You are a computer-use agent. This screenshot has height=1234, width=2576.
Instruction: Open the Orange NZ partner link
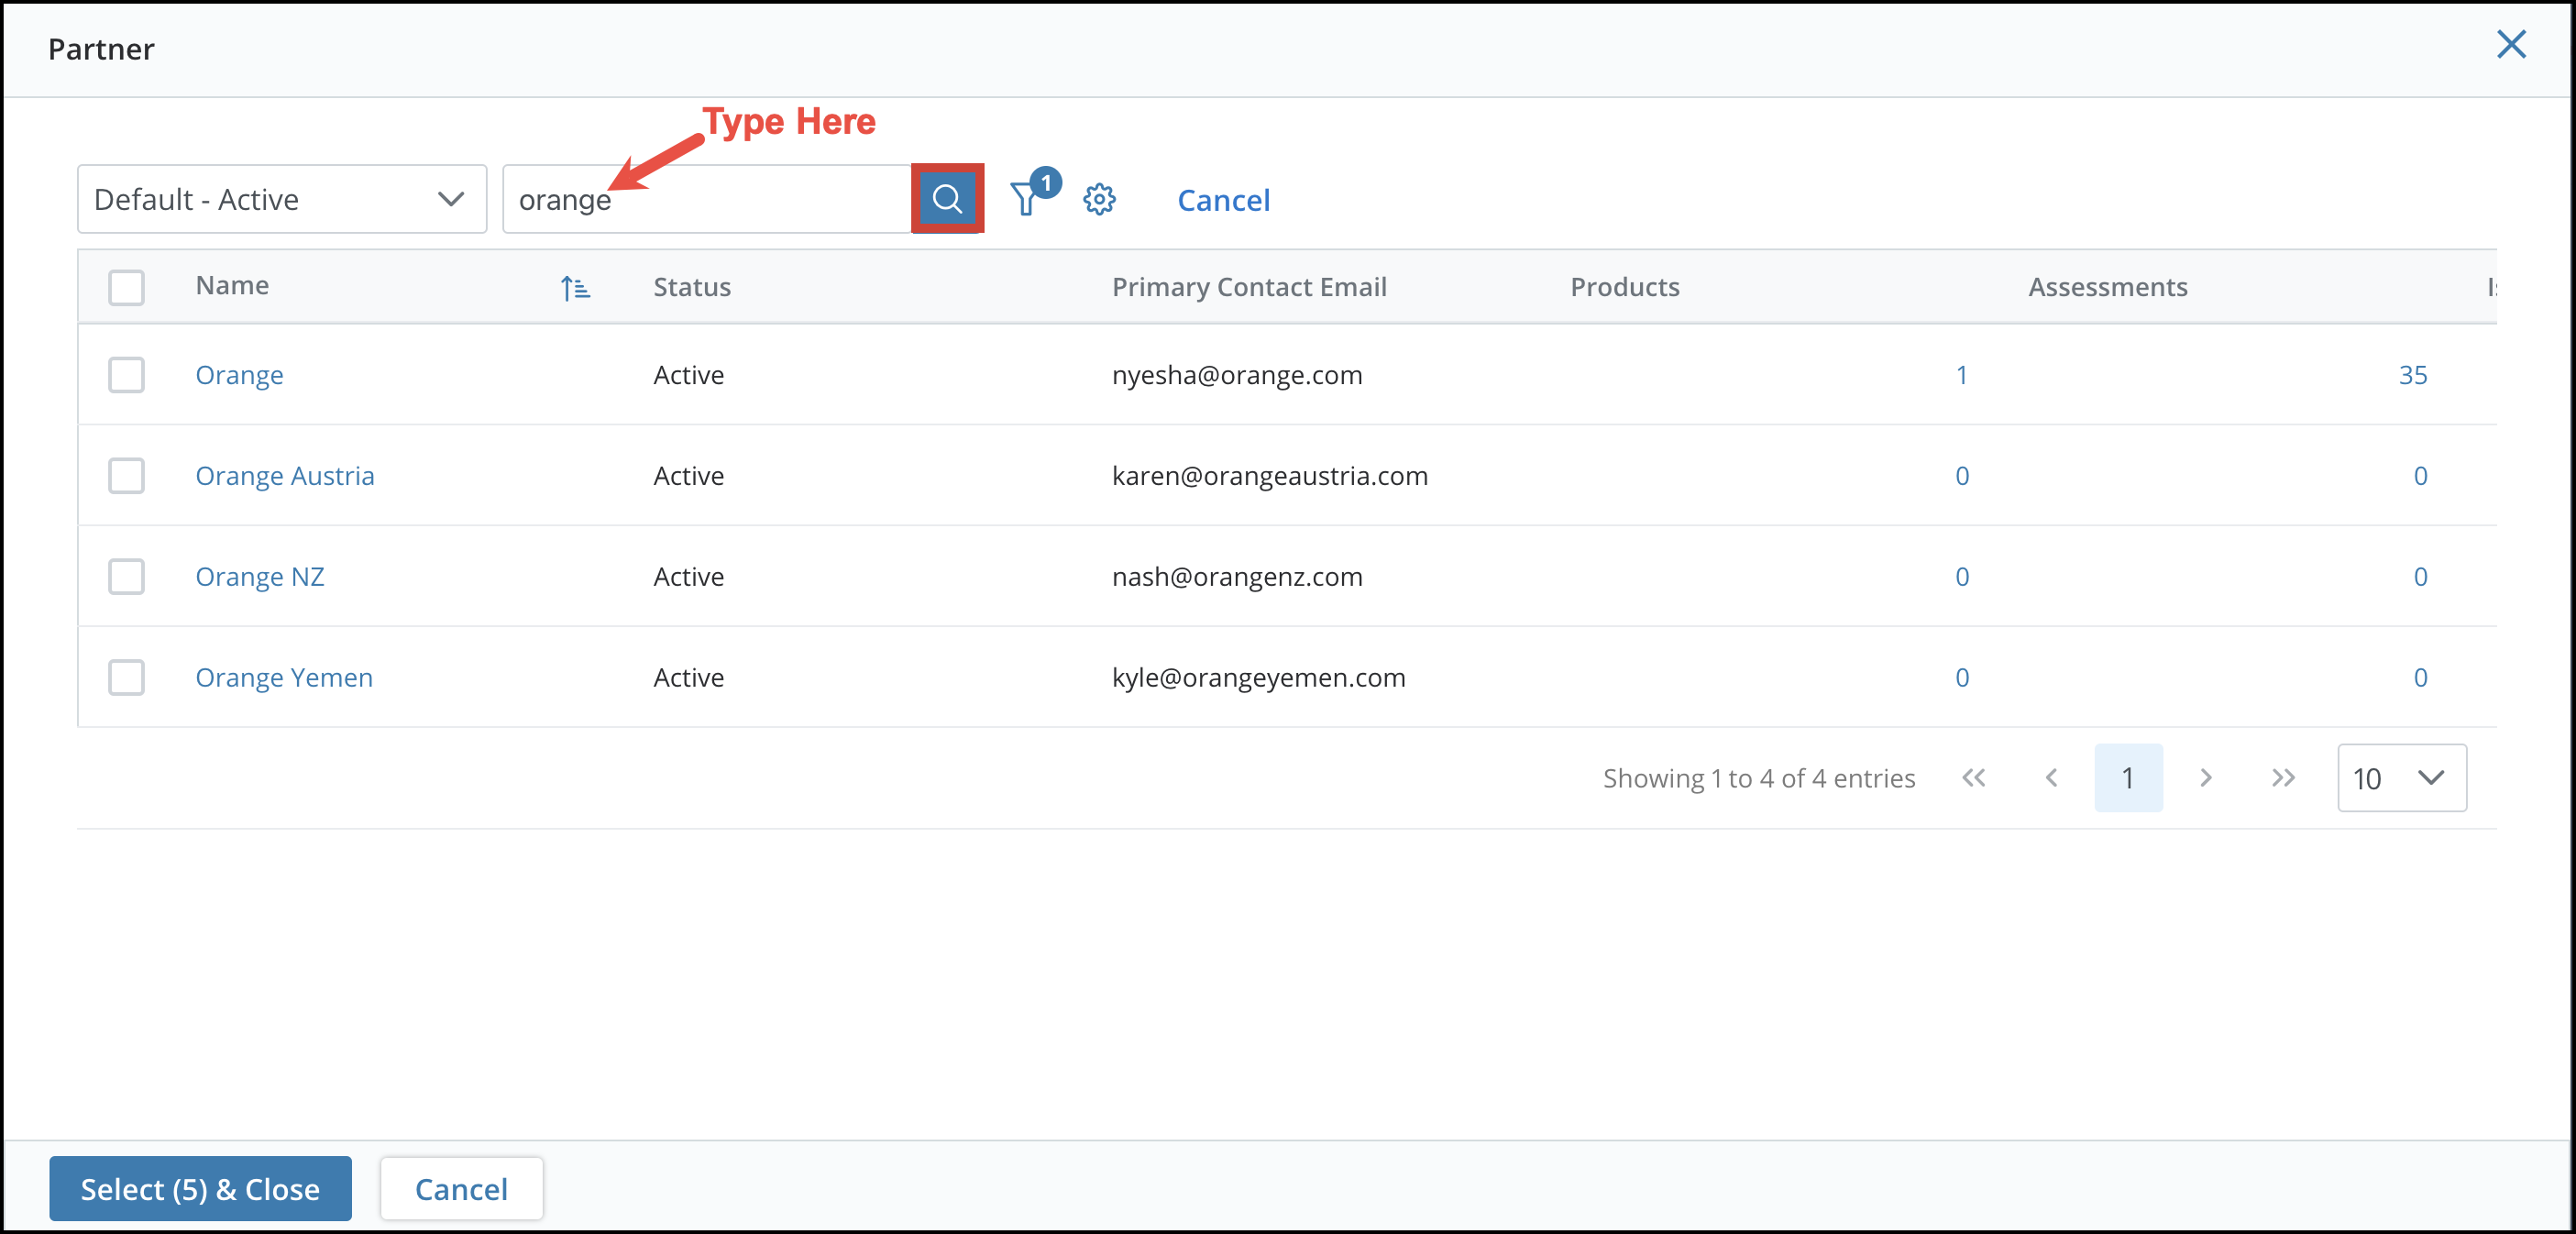[260, 576]
